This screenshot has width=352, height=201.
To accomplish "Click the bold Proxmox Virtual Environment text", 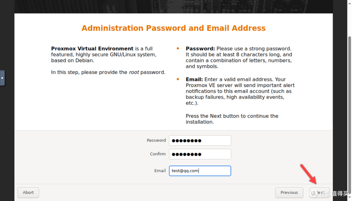I will tap(92, 49).
